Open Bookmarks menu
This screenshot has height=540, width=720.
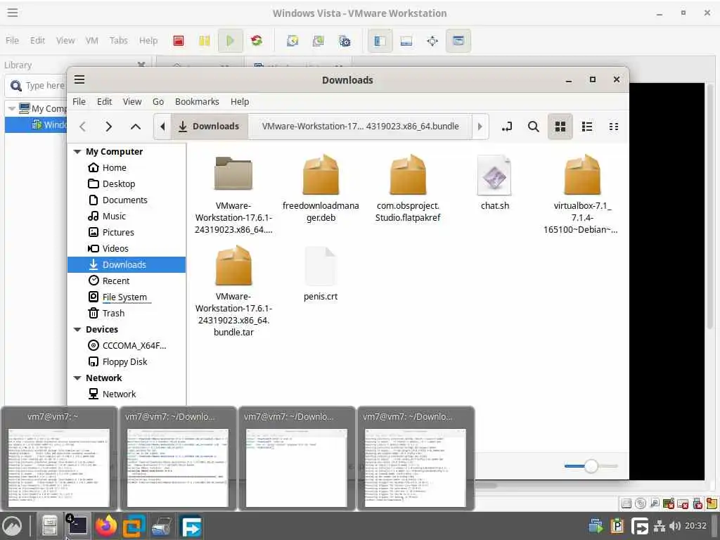(x=197, y=101)
